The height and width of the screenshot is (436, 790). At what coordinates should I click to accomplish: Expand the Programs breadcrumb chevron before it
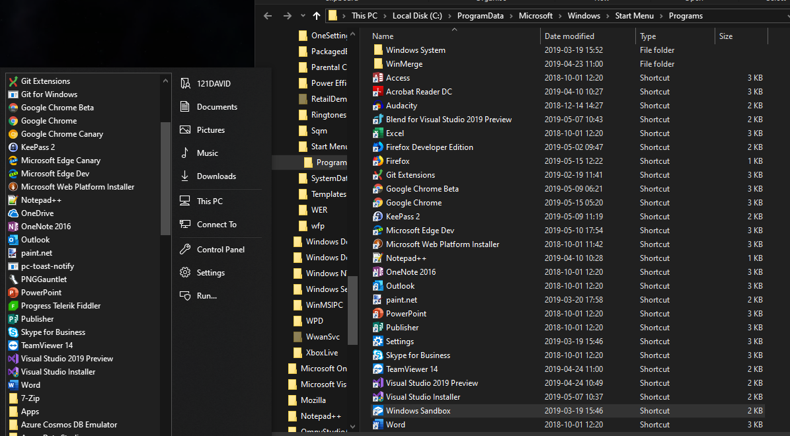662,16
